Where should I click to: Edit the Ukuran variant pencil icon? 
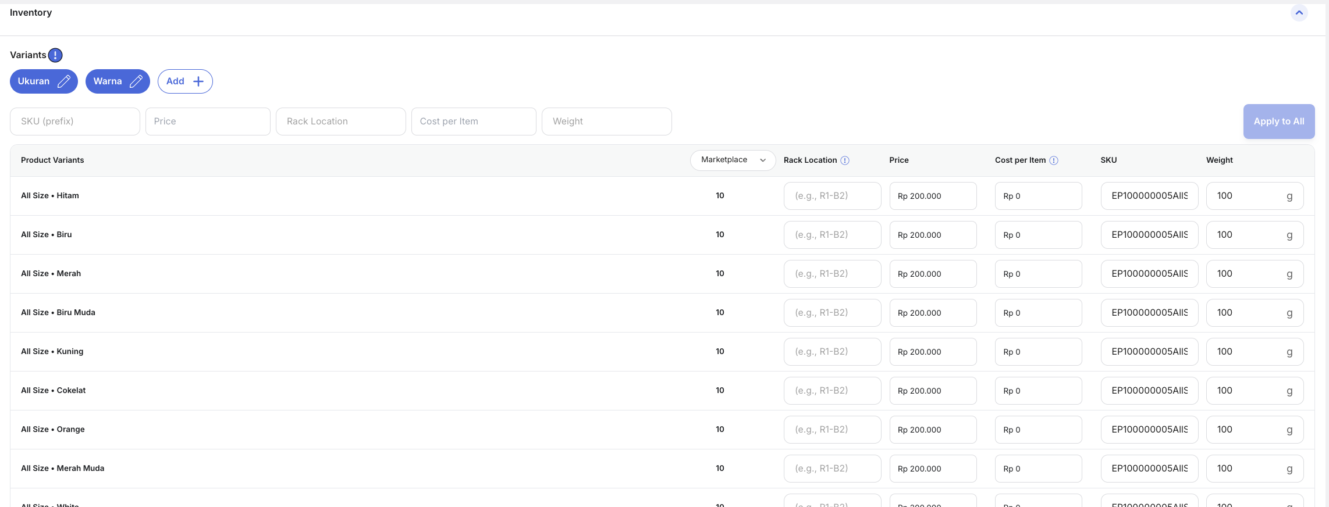[x=64, y=81]
